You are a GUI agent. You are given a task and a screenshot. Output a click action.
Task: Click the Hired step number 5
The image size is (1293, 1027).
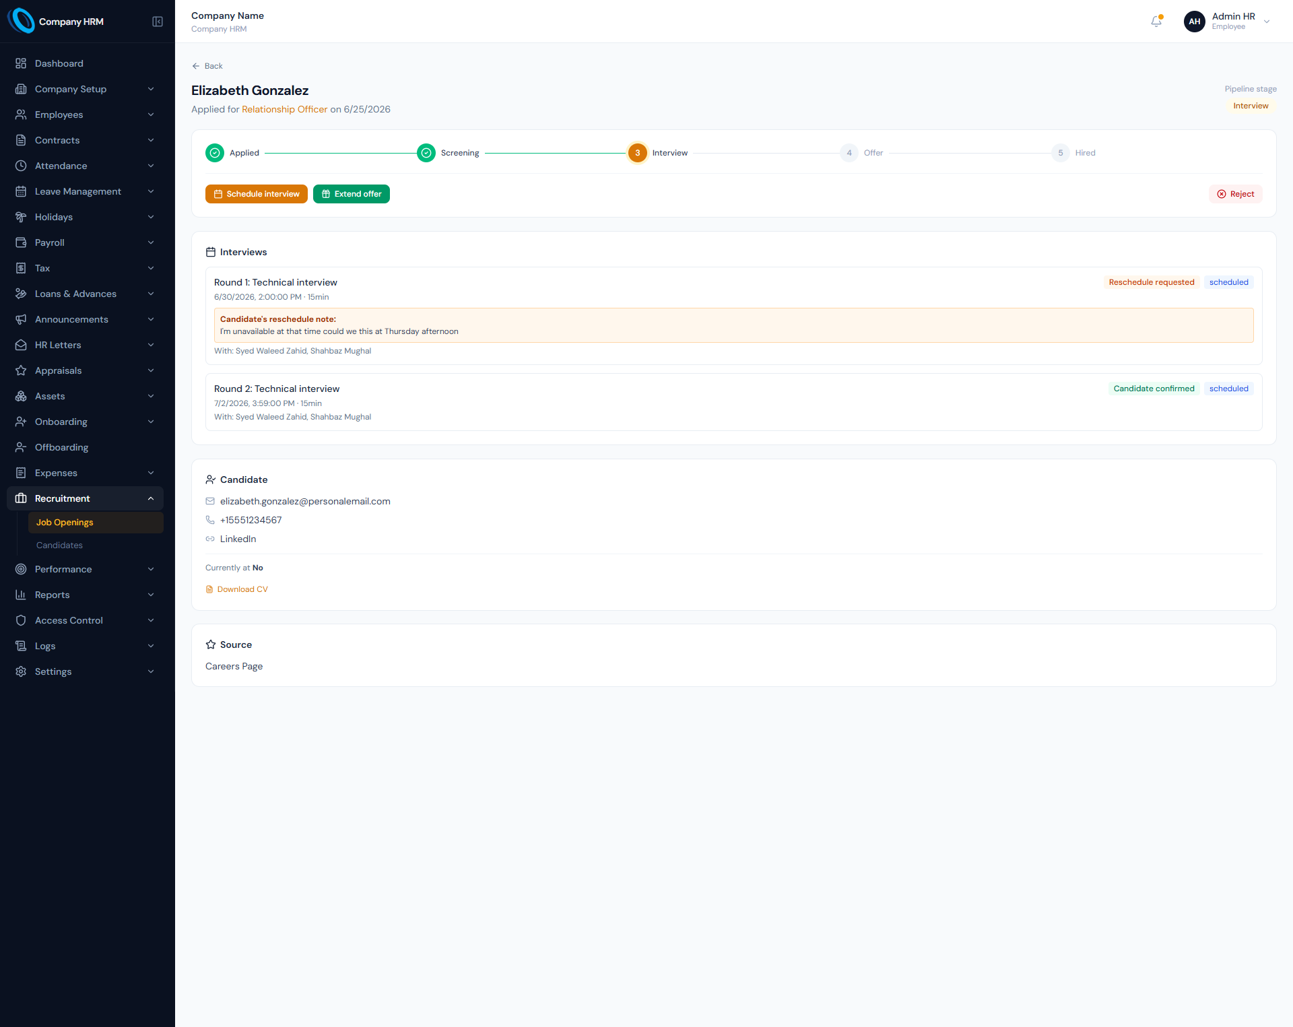click(x=1061, y=153)
